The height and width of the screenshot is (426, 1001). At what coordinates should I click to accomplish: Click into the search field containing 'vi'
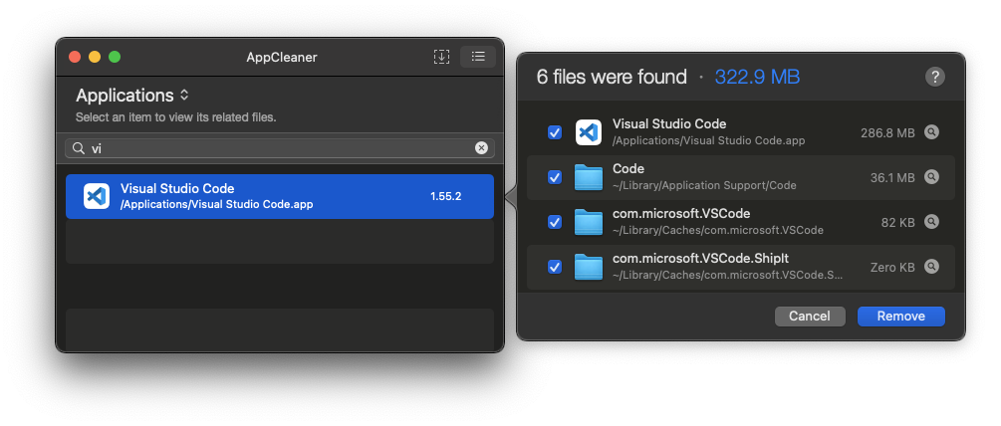click(280, 148)
